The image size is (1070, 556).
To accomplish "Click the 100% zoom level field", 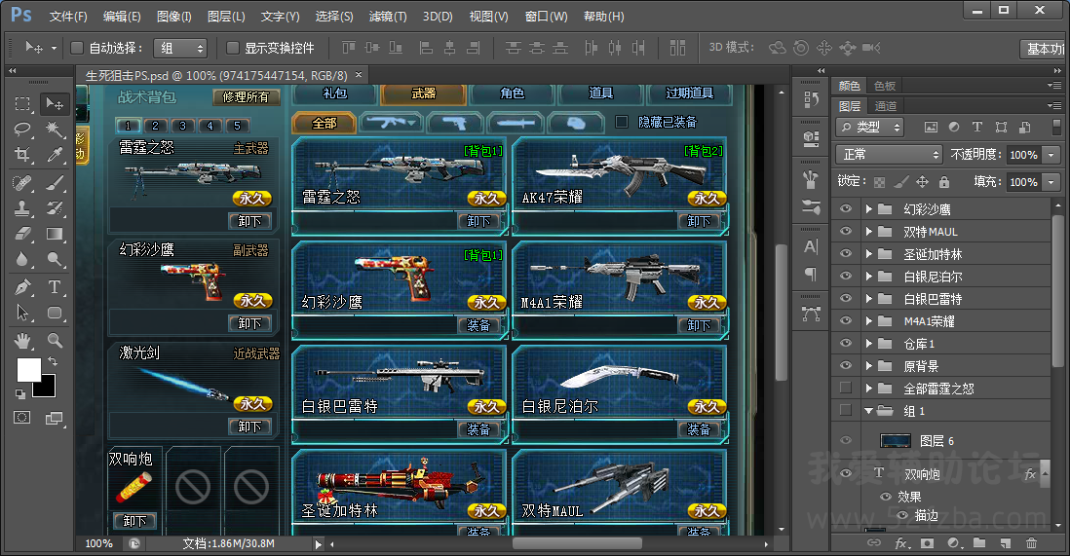I will point(99,543).
